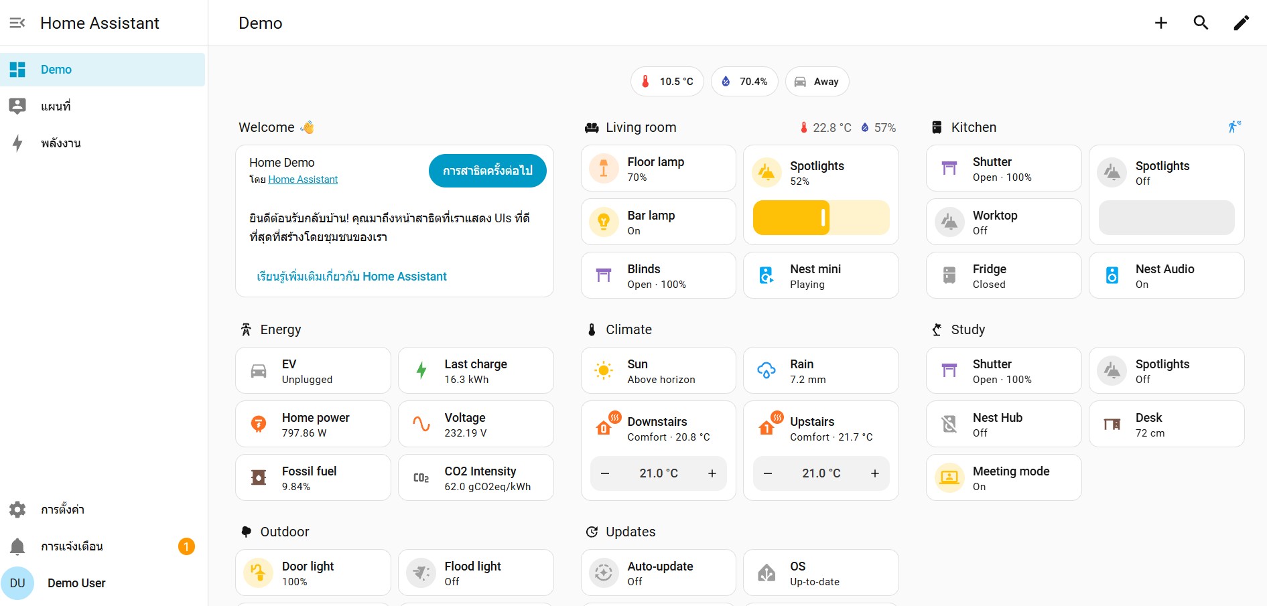Decrease Downstairs target temperature

pyautogui.click(x=605, y=473)
